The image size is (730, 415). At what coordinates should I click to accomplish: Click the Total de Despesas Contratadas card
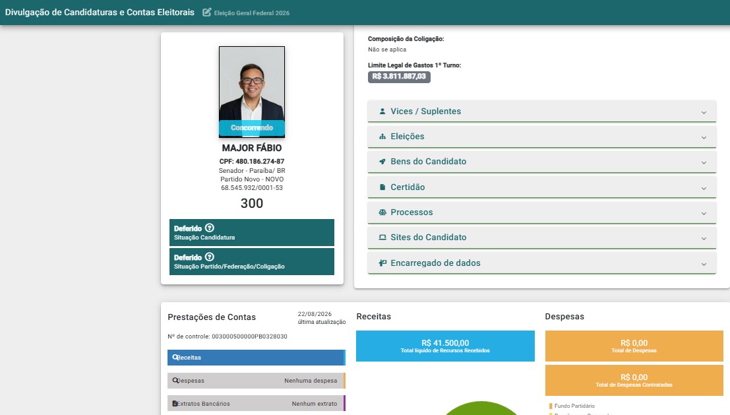634,380
